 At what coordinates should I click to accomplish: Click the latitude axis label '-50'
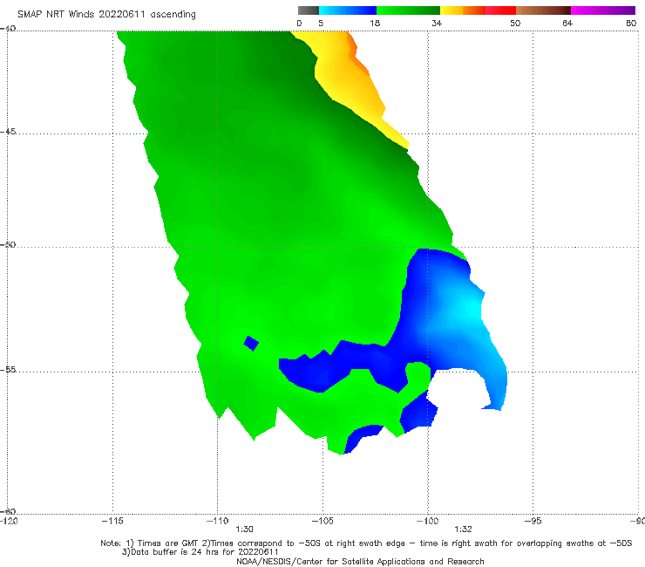pyautogui.click(x=8, y=244)
